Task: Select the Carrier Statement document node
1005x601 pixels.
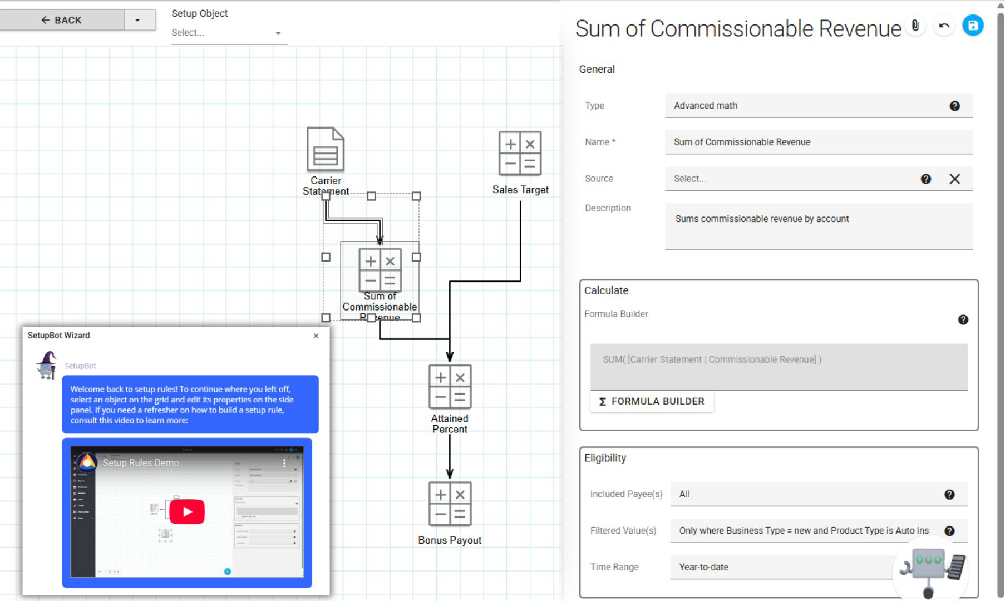Action: tap(326, 150)
